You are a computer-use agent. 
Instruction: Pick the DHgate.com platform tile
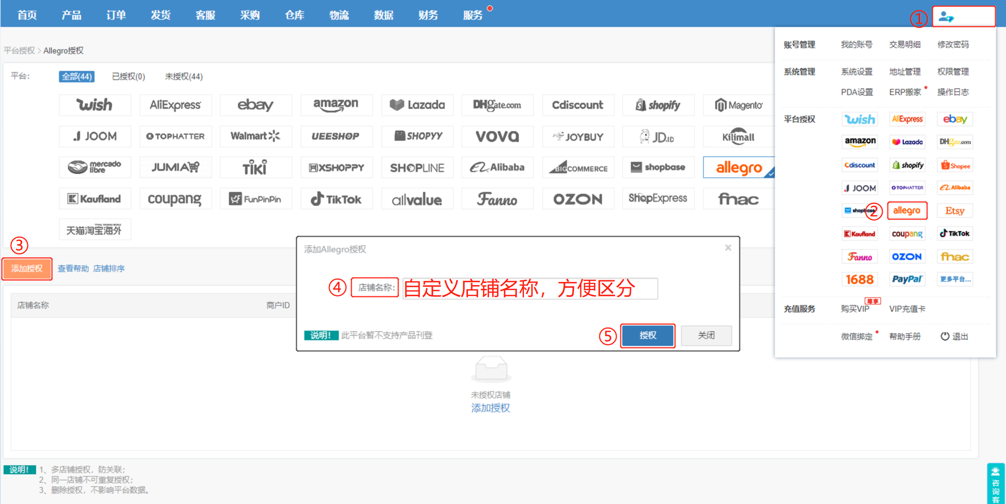coord(497,105)
